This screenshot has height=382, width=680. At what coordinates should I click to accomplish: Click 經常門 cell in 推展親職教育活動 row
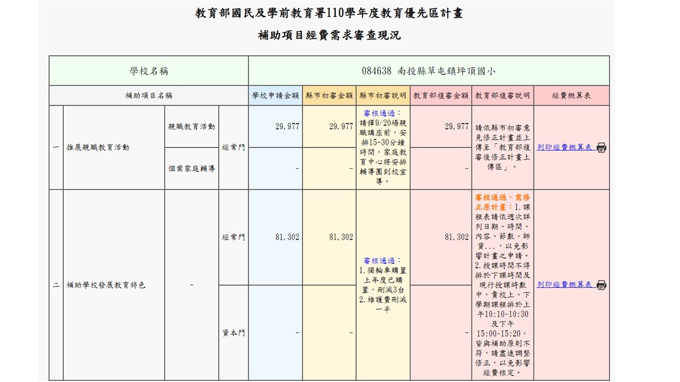click(x=234, y=147)
